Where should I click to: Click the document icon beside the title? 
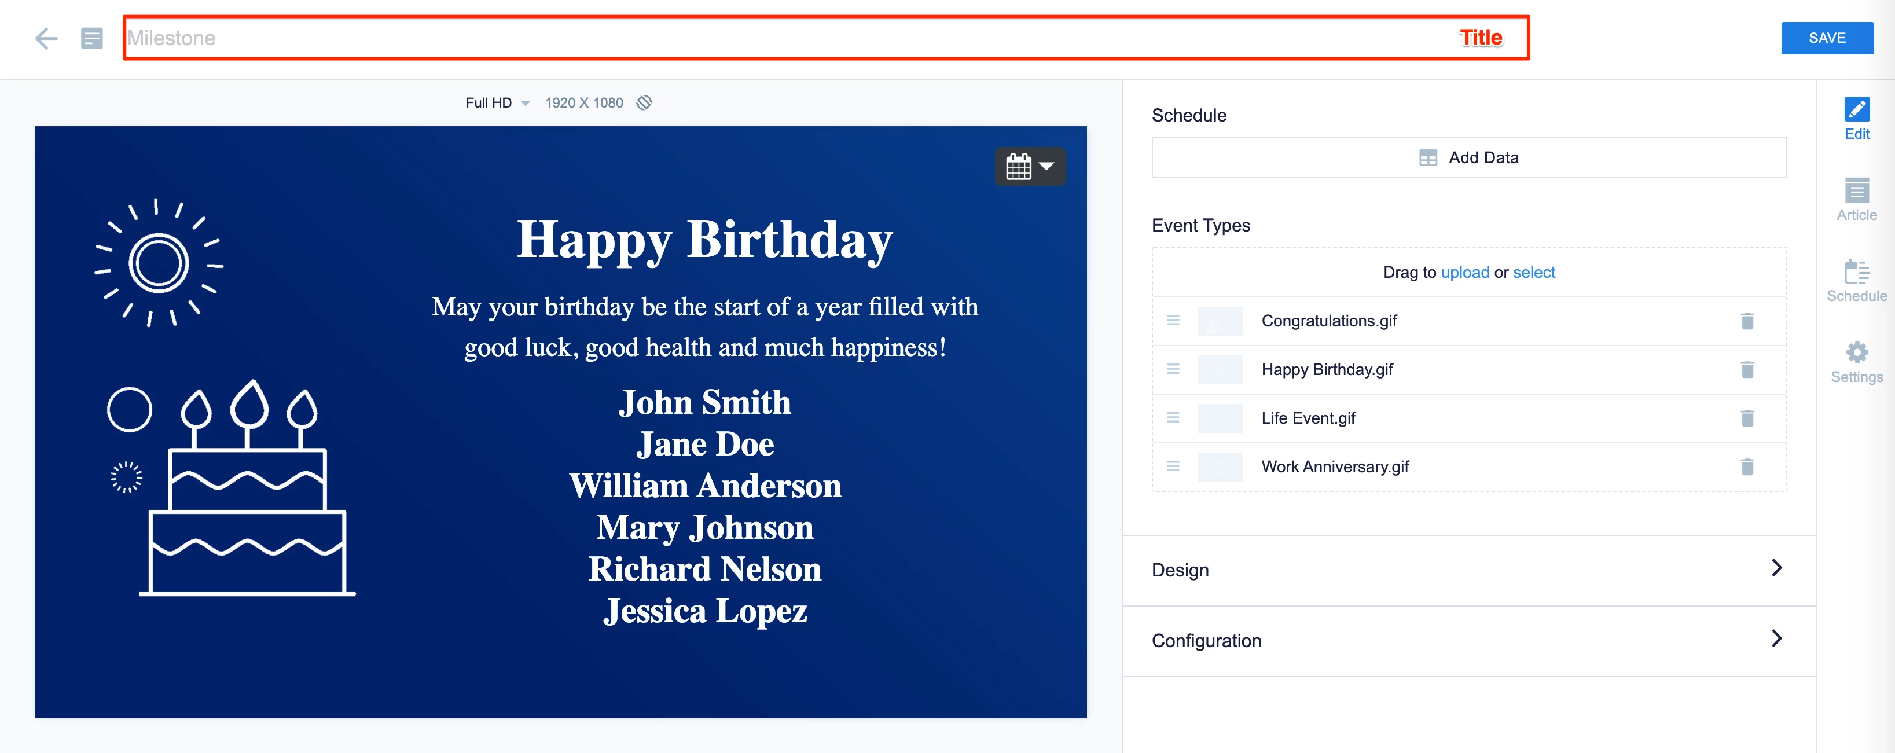point(91,38)
